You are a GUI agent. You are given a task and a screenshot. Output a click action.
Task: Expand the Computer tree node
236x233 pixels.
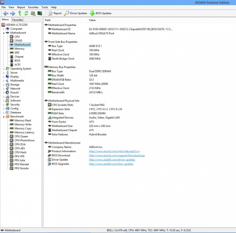click(4, 29)
